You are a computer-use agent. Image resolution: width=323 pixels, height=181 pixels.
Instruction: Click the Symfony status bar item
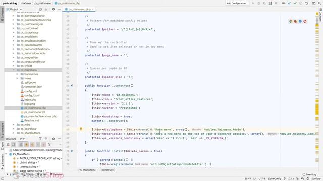point(316,179)
